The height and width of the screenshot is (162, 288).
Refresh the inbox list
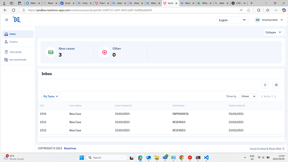click(265, 85)
